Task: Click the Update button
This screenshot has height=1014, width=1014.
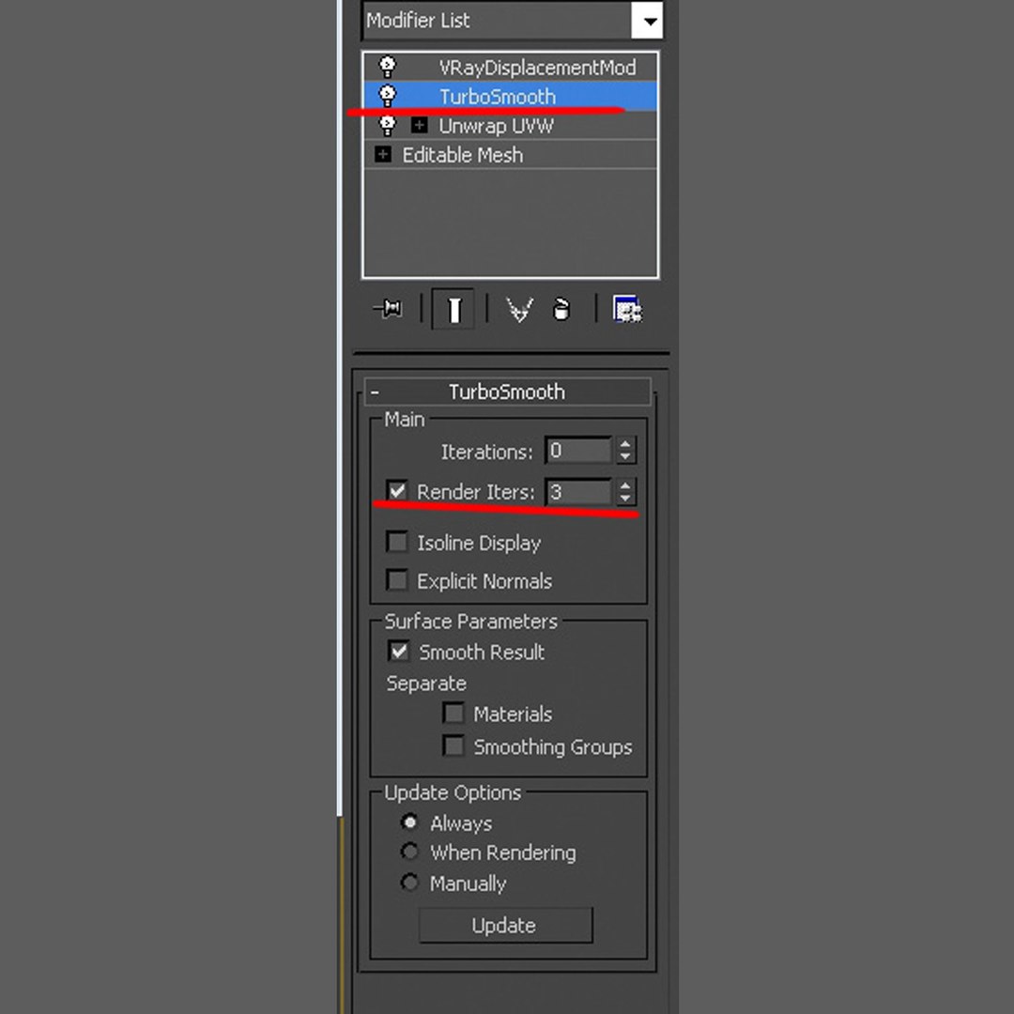Action: 505,926
